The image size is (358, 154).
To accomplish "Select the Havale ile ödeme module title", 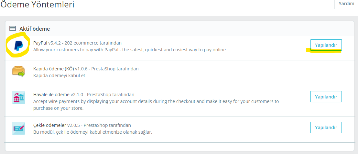I will click(x=51, y=95).
